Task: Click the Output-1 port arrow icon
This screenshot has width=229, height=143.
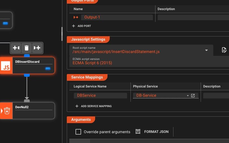Action: click(76, 17)
